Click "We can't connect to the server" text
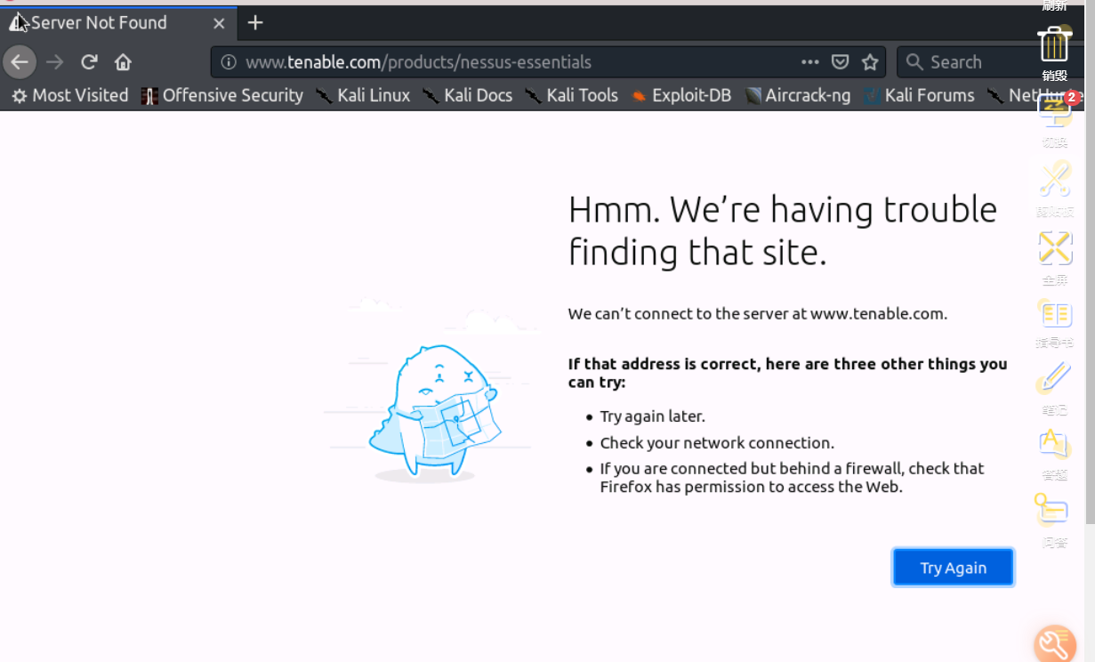This screenshot has height=662, width=1095. tap(758, 313)
